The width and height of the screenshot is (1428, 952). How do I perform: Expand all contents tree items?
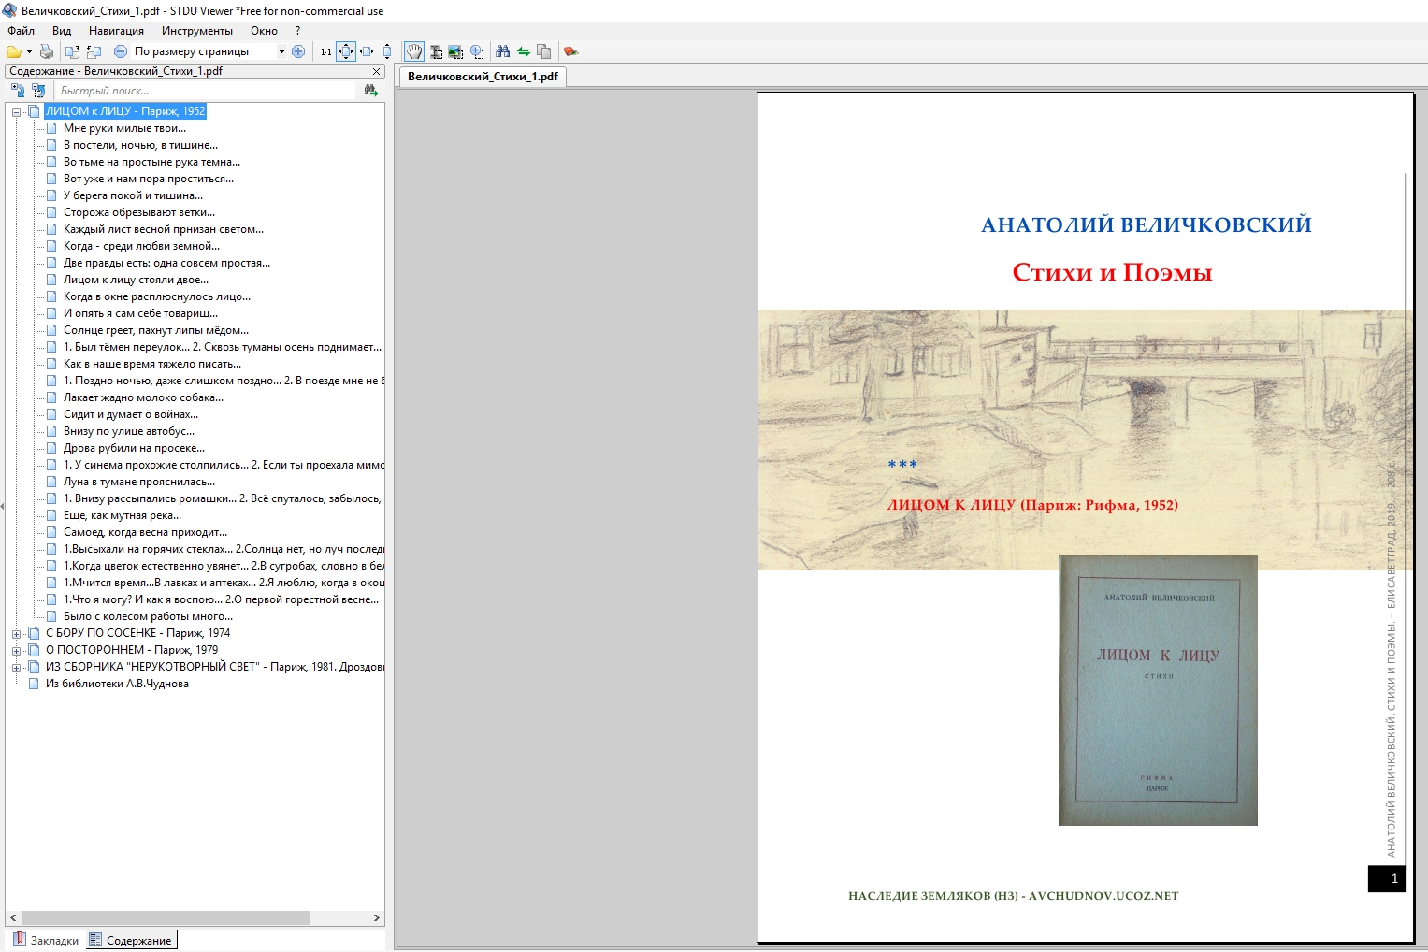pyautogui.click(x=18, y=91)
